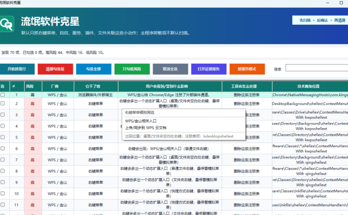This screenshot has width=348, height=215.
Task: Open the 打开证据报告 evidence report
Action: (209, 69)
